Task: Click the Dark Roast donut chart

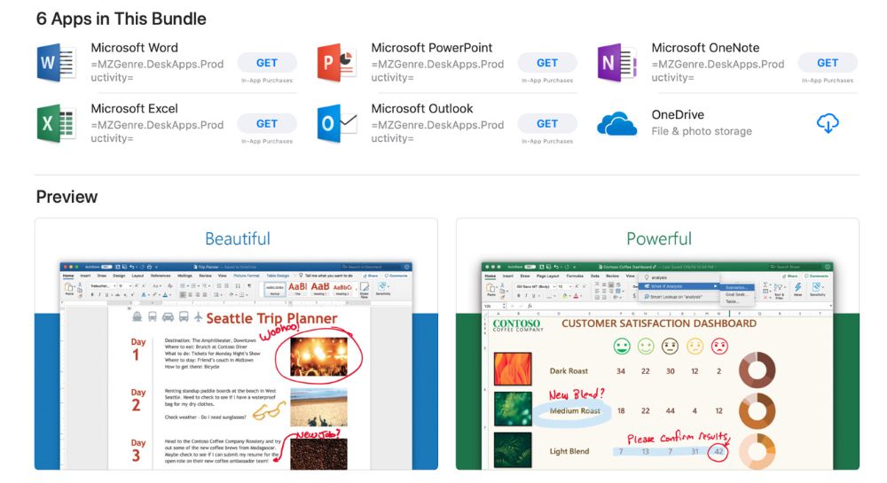Action: 757,370
